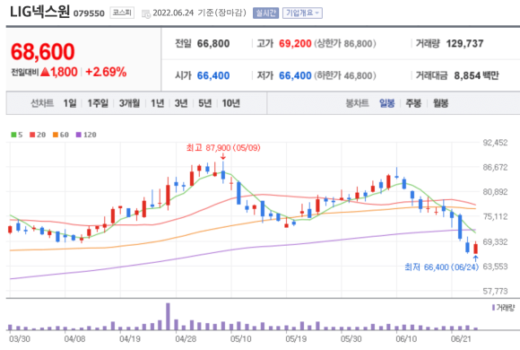520x350 pixels.
Task: Click the 거래대금 value 8,854 백만
Action: tap(477, 75)
